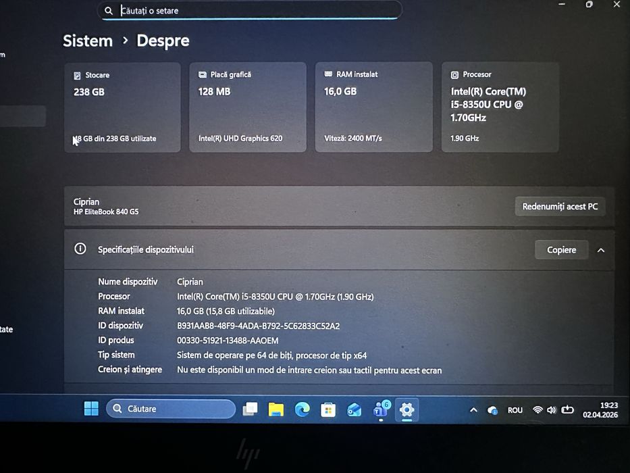
Task: Open the Procesor info card
Action: [x=500, y=107]
